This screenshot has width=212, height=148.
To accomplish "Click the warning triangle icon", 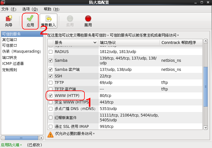I will tap(50, 134).
